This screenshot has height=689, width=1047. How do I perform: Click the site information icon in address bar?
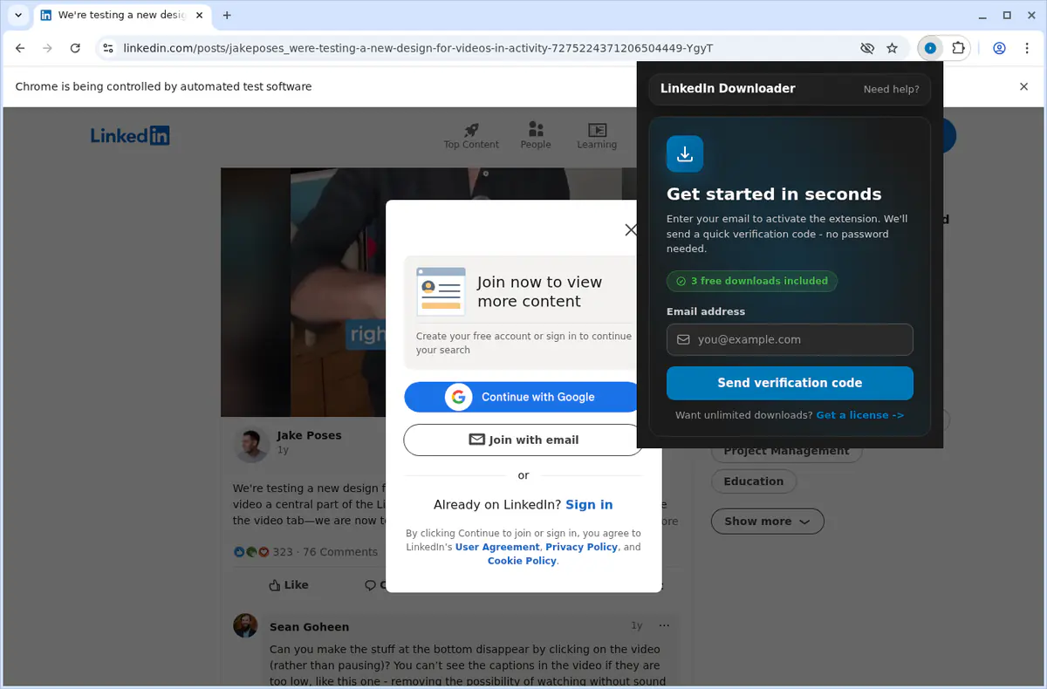pyautogui.click(x=107, y=48)
